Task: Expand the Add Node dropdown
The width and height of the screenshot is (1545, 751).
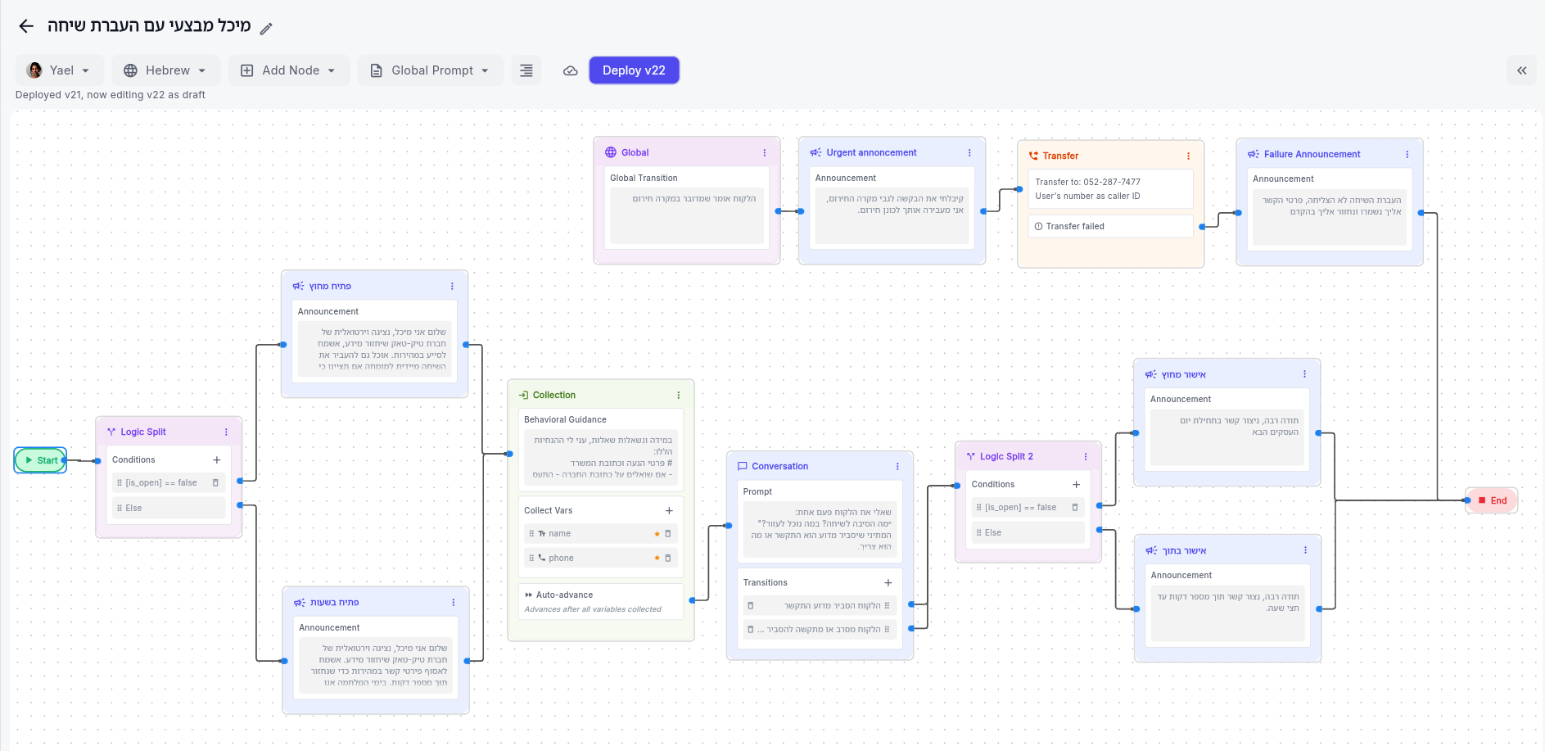Action: (289, 70)
